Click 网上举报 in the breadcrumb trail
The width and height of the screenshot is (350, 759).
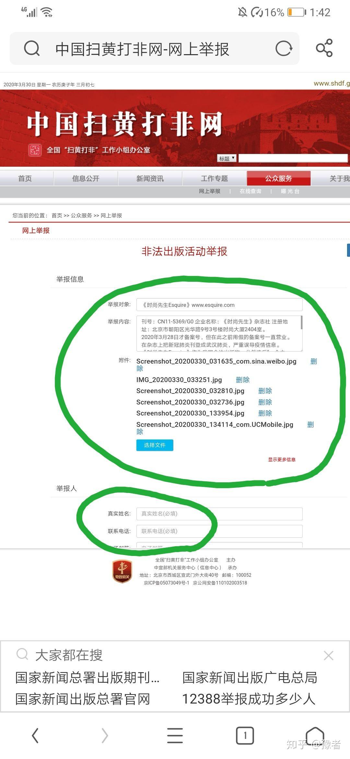111,215
